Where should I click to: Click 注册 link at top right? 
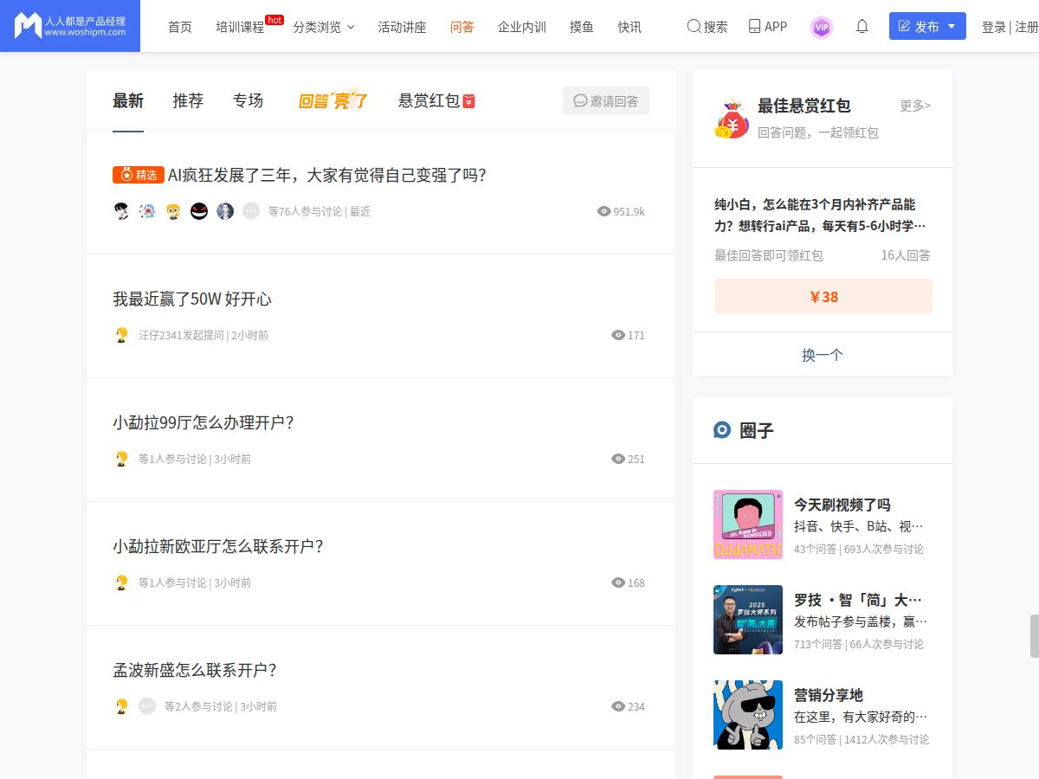click(1026, 27)
